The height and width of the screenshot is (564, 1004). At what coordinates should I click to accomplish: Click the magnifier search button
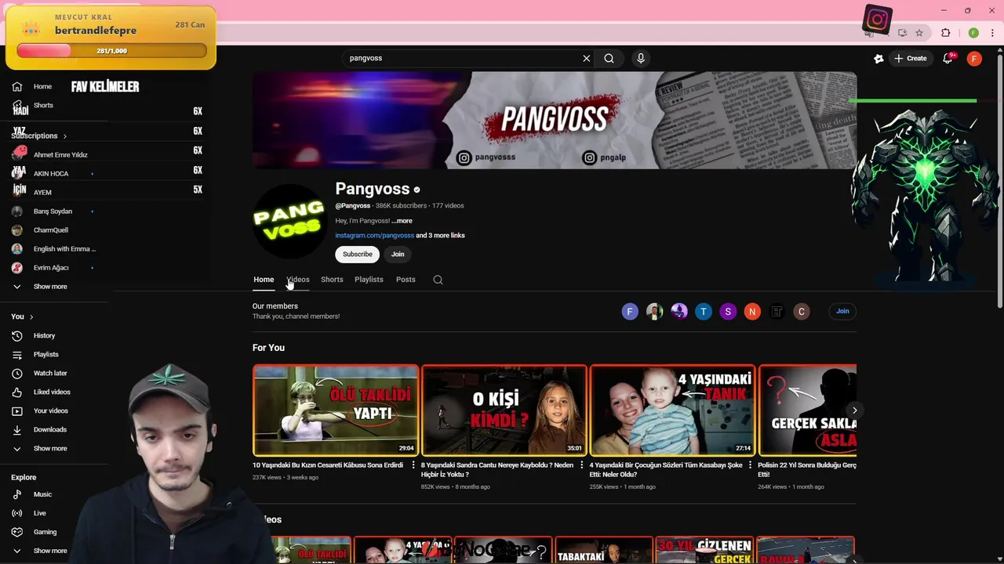coord(609,58)
